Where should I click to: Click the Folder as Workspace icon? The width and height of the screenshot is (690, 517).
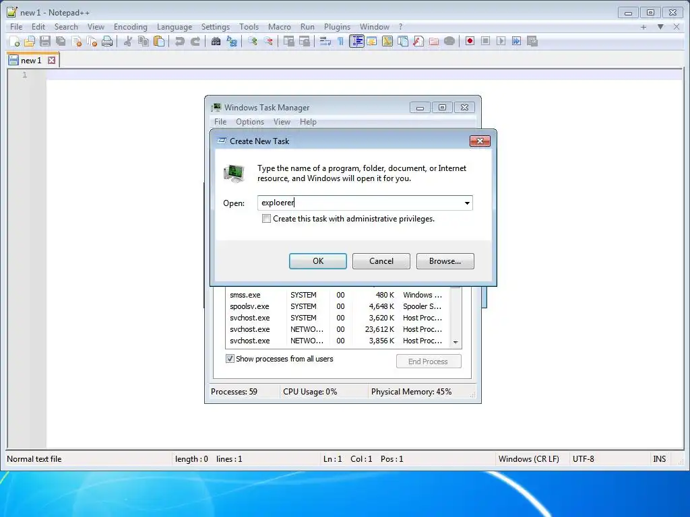[x=434, y=41]
